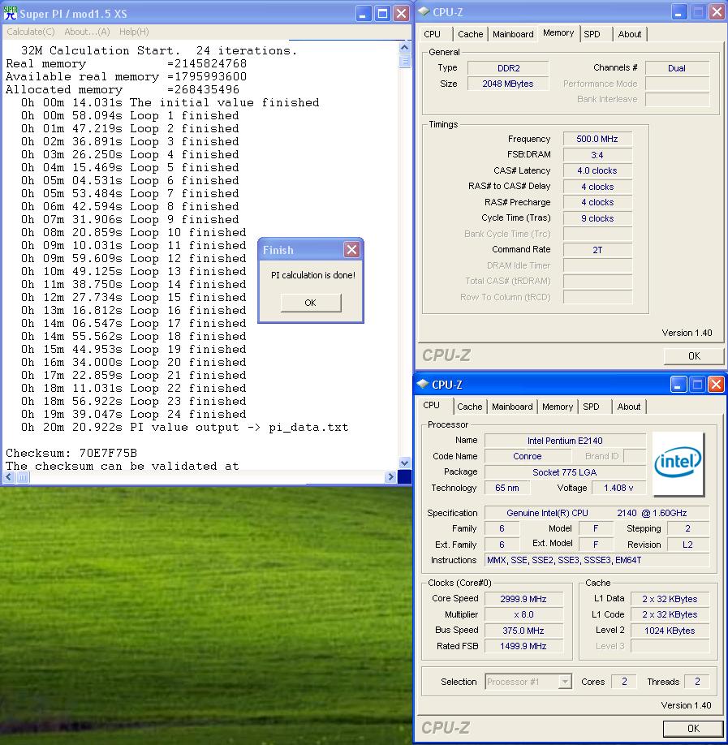
Task: Click the Core Speed 2999.9 MHz field
Action: [x=523, y=599]
